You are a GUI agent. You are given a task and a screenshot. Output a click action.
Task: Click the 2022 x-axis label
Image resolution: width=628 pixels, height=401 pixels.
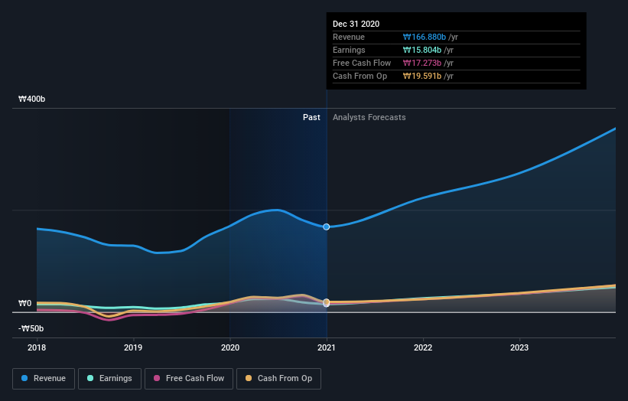pyautogui.click(x=423, y=347)
